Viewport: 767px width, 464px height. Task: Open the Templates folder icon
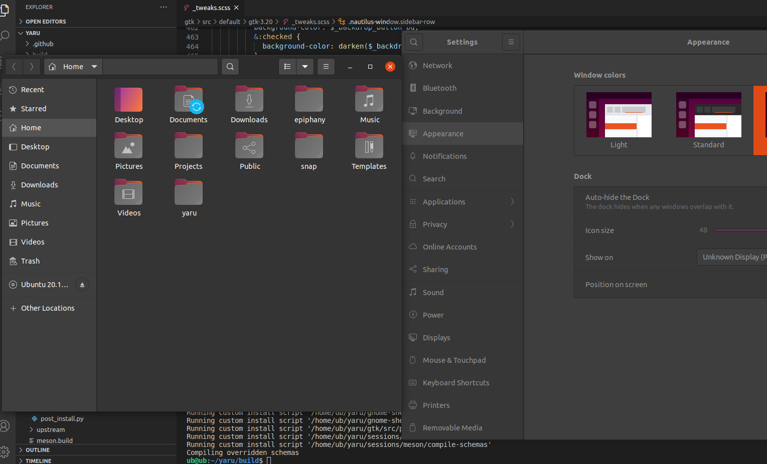369,146
